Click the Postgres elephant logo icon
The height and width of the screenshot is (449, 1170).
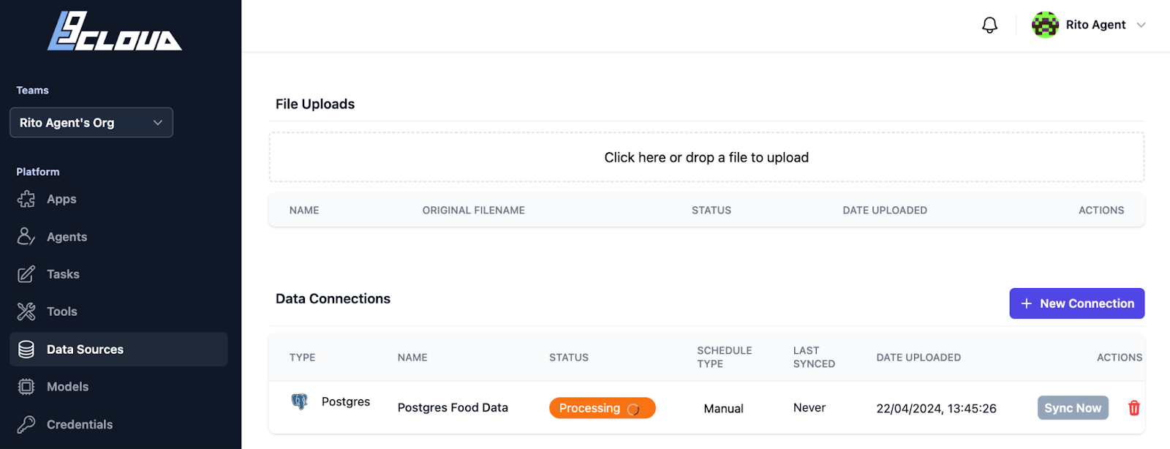(x=300, y=401)
